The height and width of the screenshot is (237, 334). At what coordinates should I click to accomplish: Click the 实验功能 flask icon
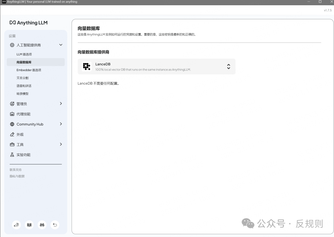click(12, 155)
